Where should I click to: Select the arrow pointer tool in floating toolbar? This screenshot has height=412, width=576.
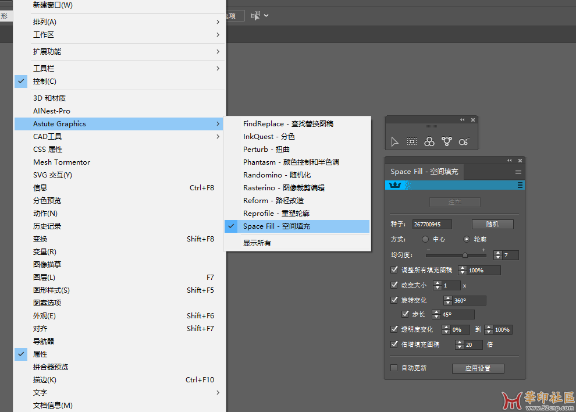tap(394, 141)
